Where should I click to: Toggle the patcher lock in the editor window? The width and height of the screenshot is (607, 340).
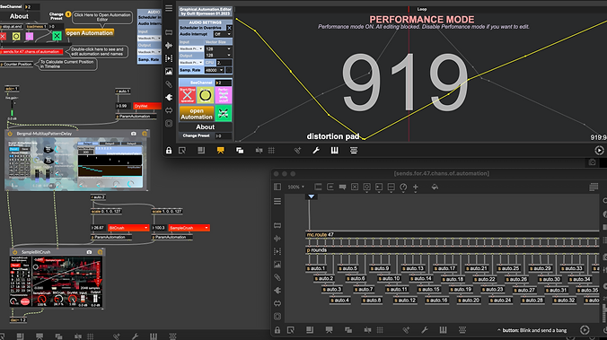[169, 151]
